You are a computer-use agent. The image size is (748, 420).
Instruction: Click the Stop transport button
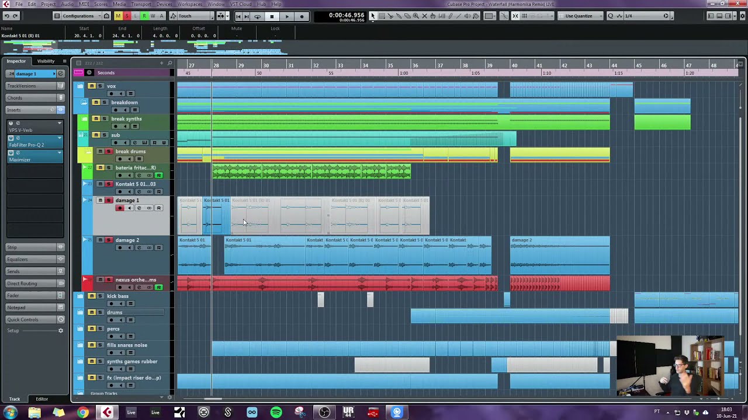tap(272, 16)
